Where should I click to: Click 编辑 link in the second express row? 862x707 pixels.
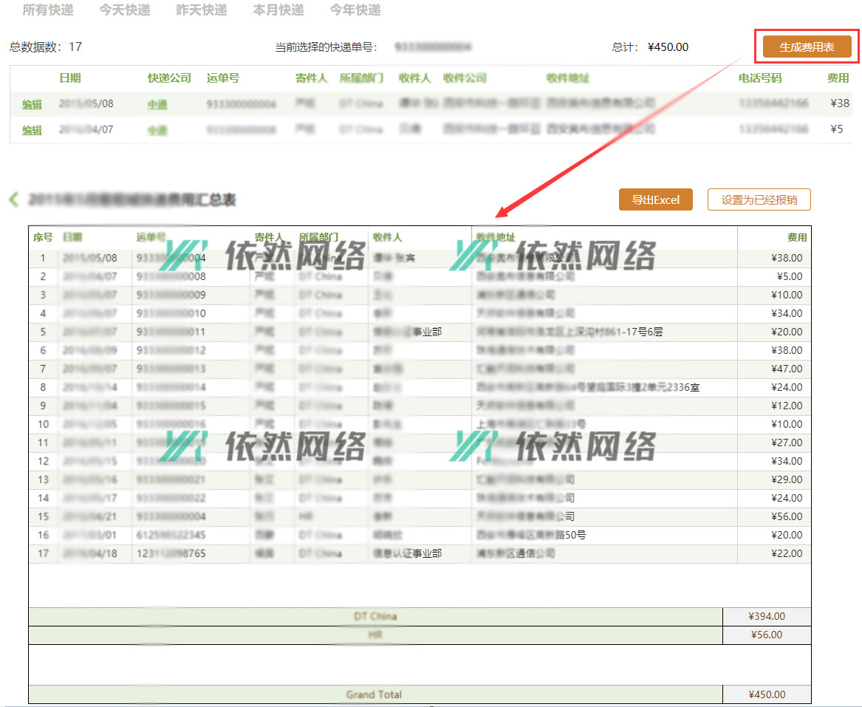point(32,130)
